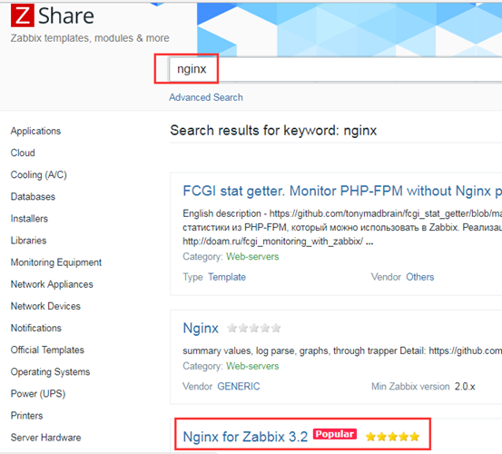Filter by Template type link
Image resolution: width=502 pixels, height=454 pixels.
click(x=227, y=277)
